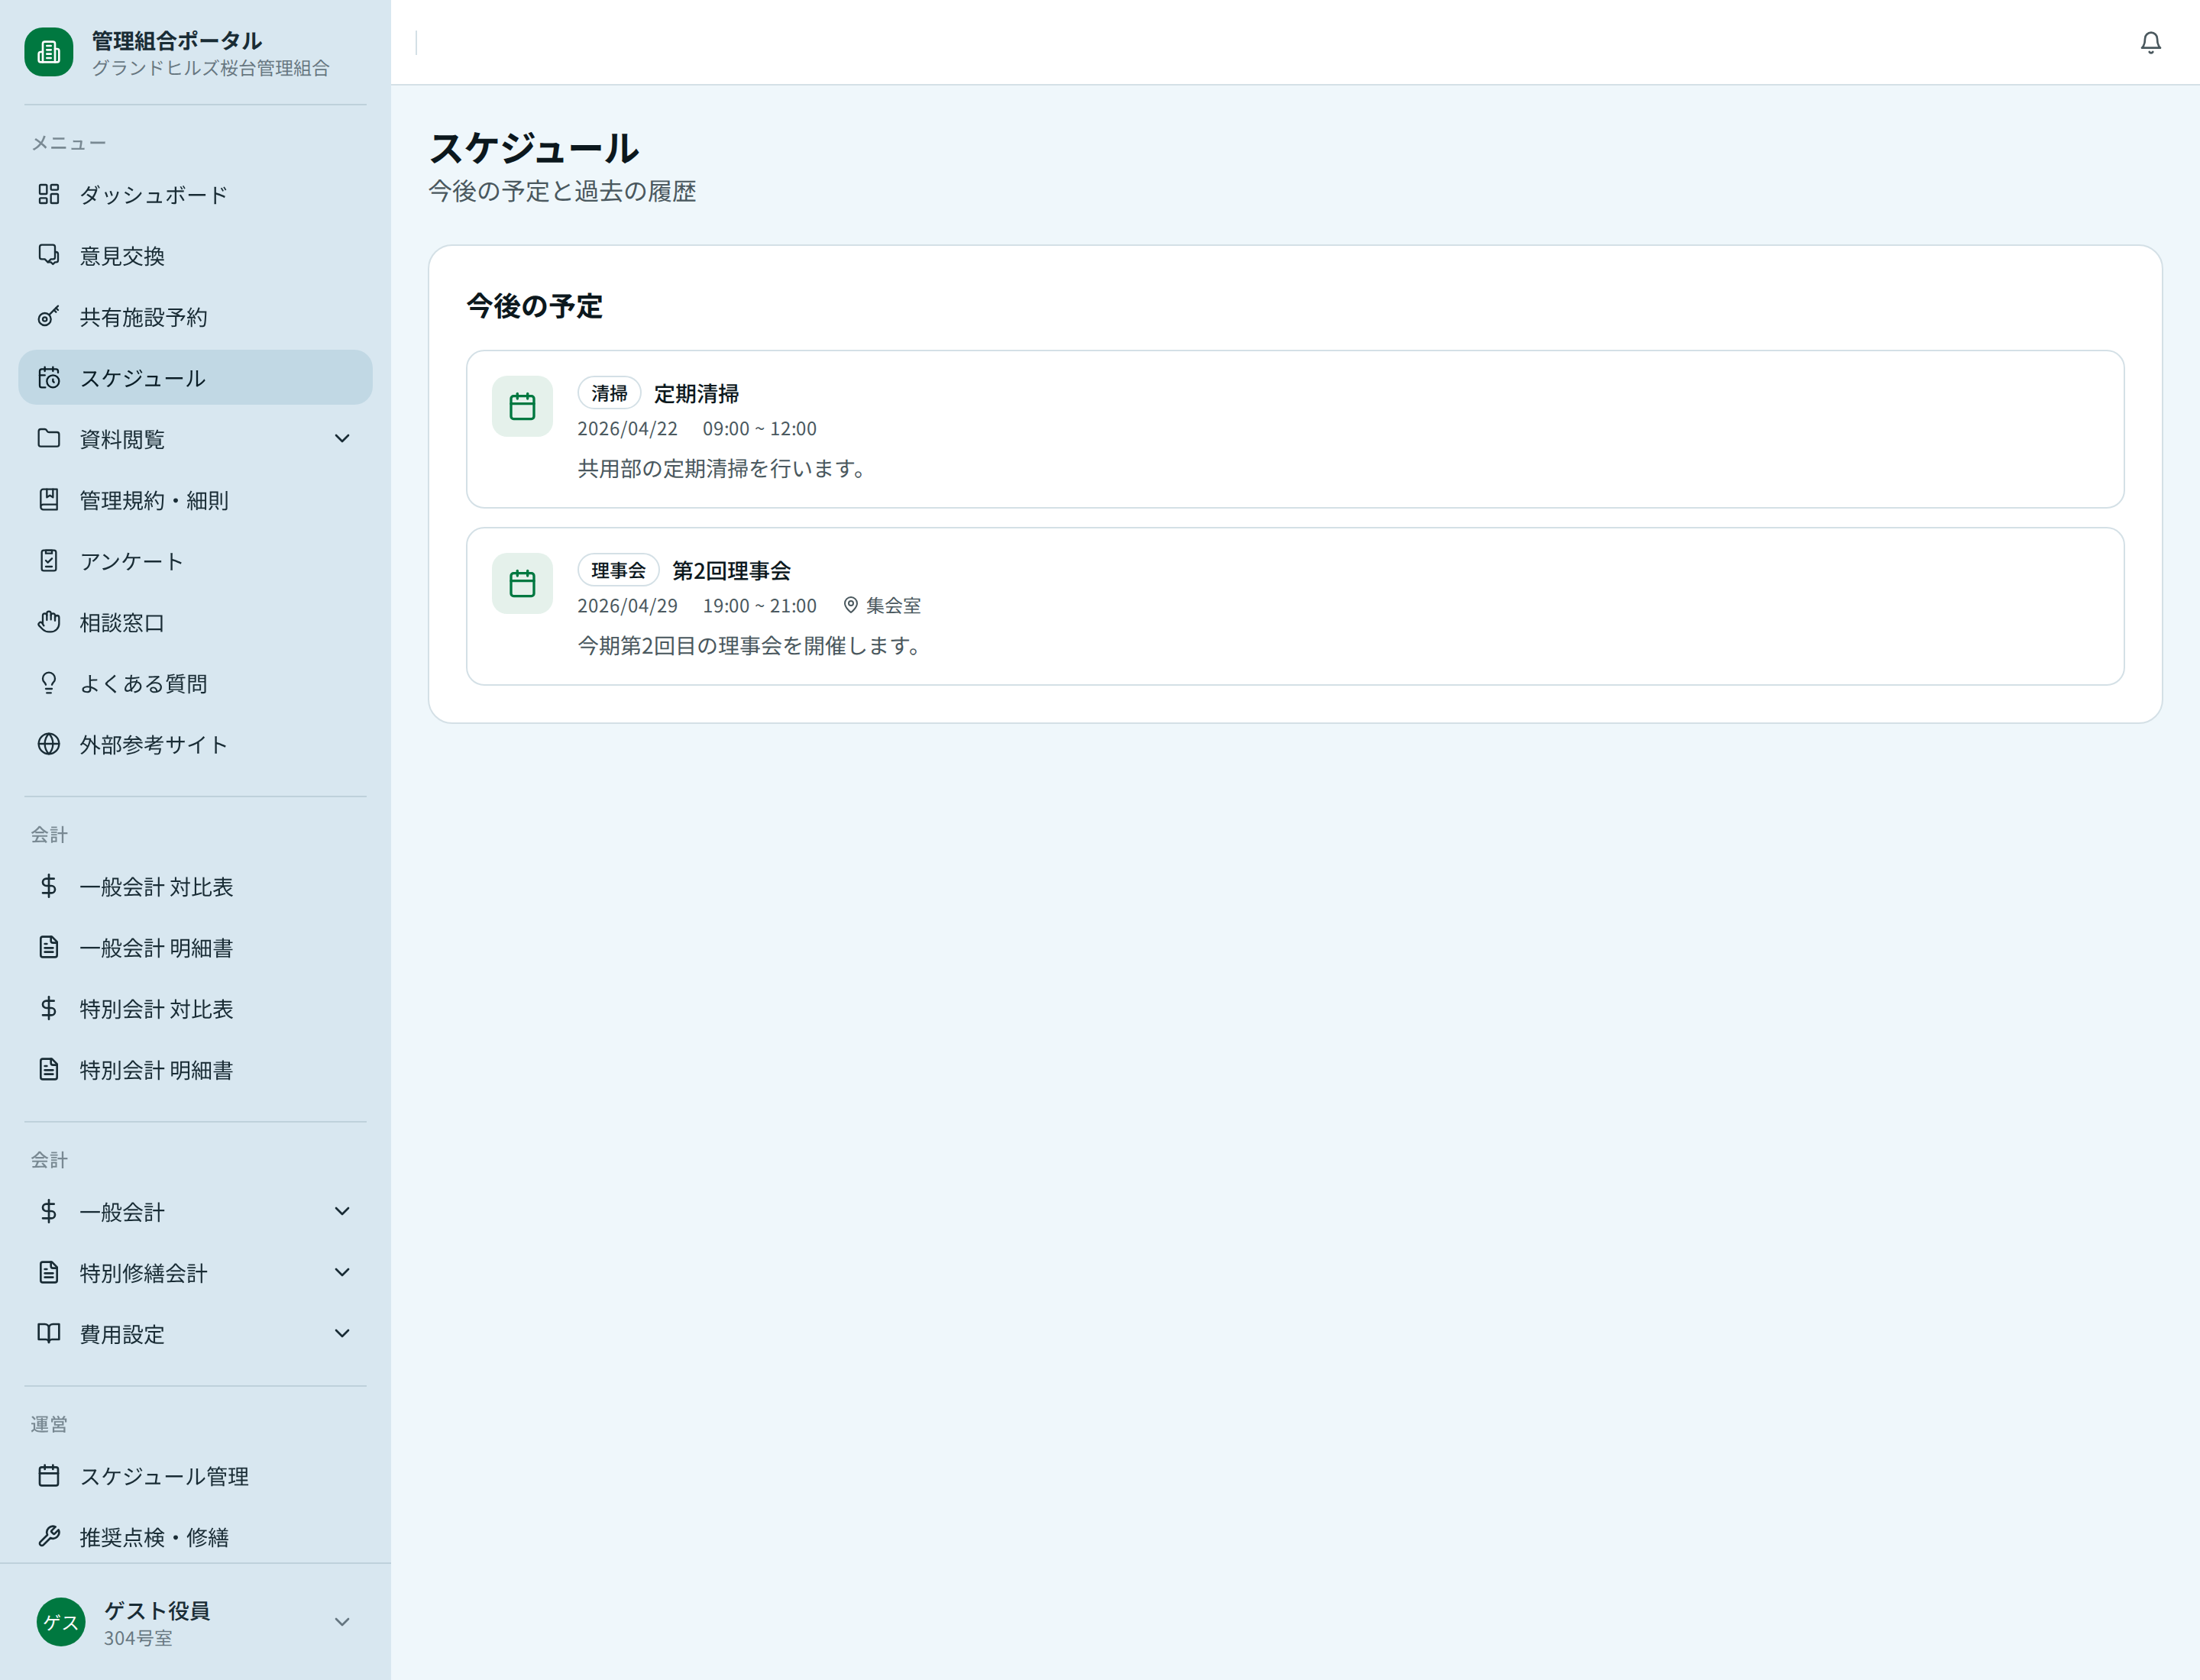Click the 共有施設予約 key icon
This screenshot has width=2200, height=1680.
tap(49, 316)
